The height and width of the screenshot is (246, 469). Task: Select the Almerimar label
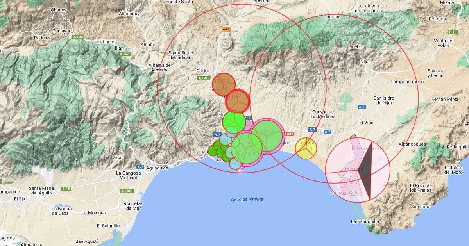(31, 244)
